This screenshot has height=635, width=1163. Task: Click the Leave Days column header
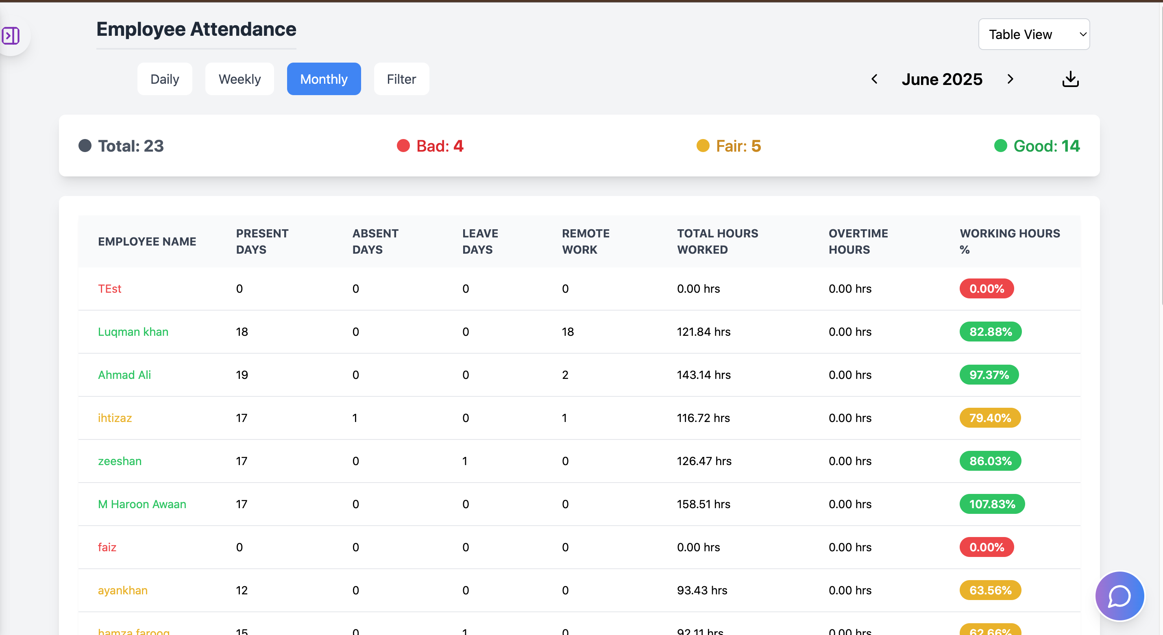coord(480,241)
